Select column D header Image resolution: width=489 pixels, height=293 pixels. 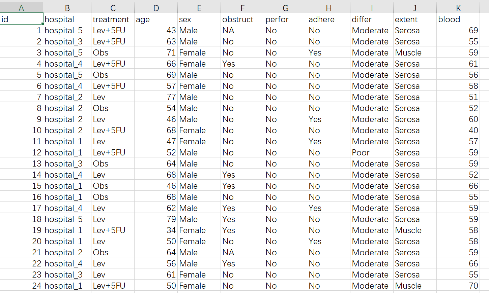(156, 8)
